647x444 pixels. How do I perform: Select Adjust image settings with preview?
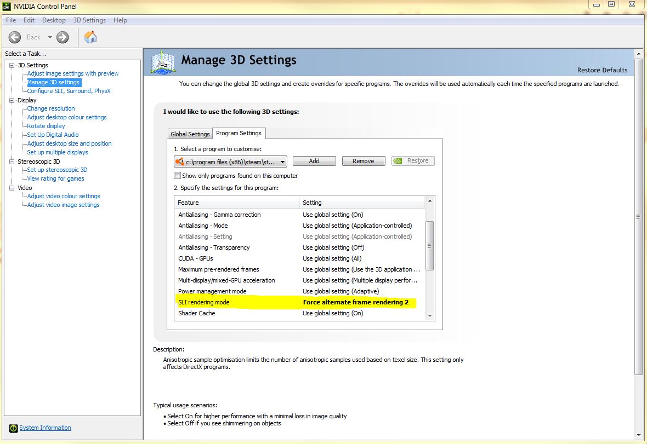click(x=72, y=73)
